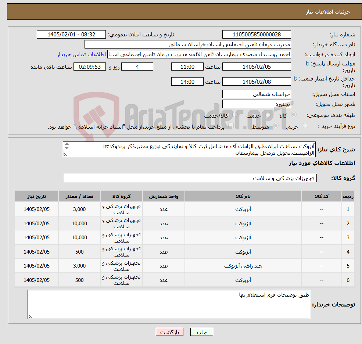Click quantity 10,000 in row 3
The width and height of the screenshot is (362, 344).
click(x=79, y=237)
